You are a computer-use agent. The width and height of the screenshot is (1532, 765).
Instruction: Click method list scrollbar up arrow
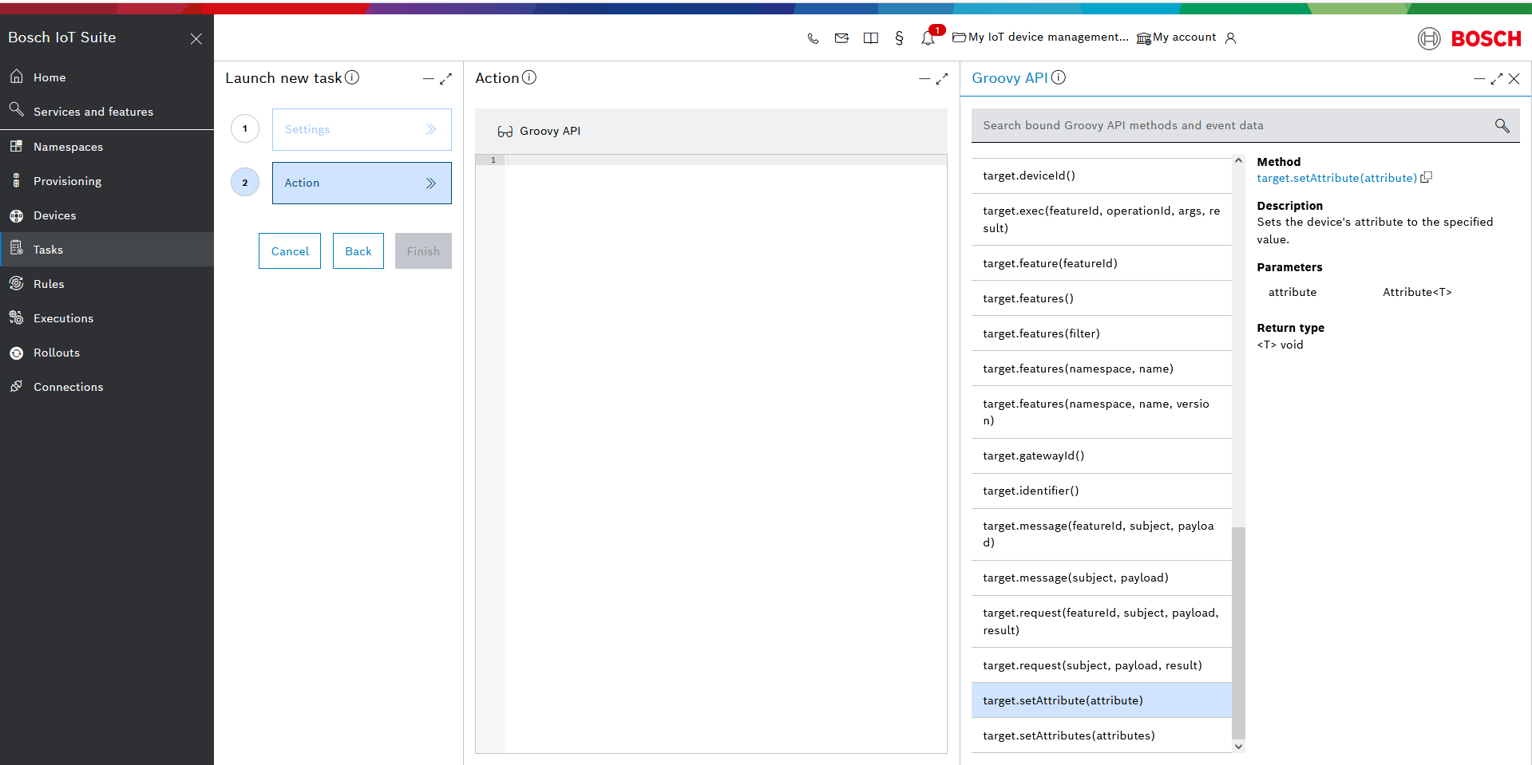click(x=1238, y=160)
